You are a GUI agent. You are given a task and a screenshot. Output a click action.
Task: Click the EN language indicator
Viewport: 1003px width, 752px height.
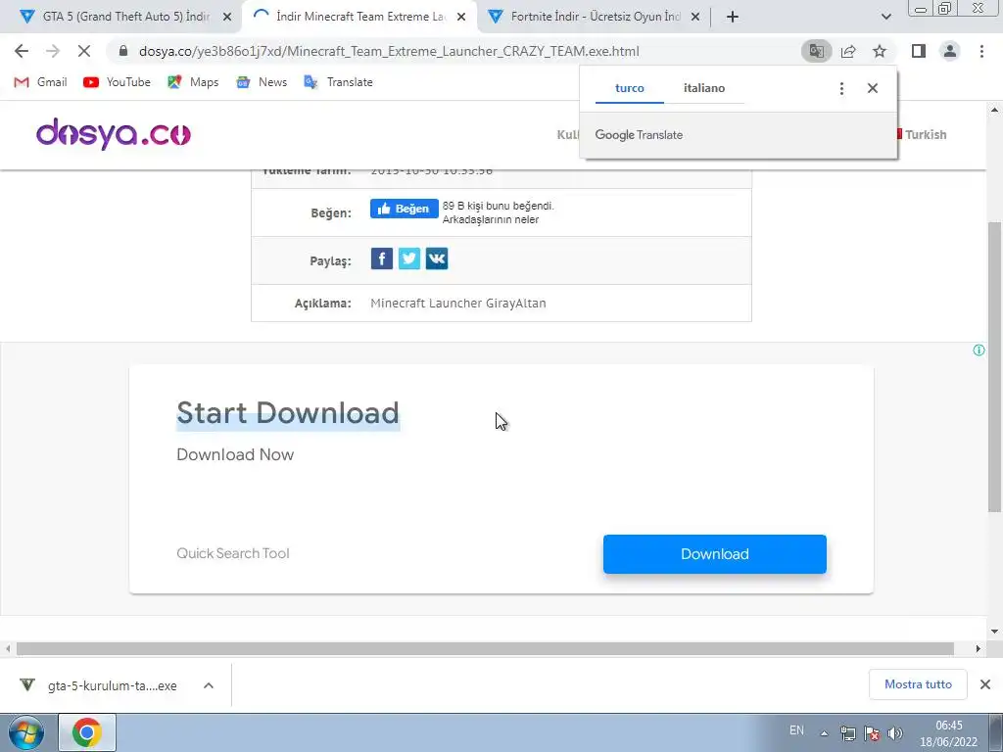tap(796, 730)
